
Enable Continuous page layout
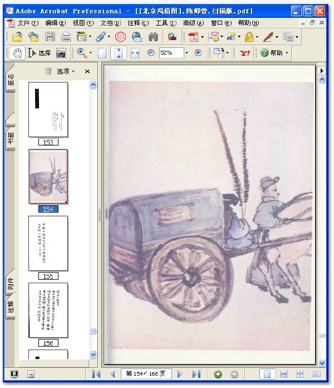pyautogui.click(x=283, y=374)
